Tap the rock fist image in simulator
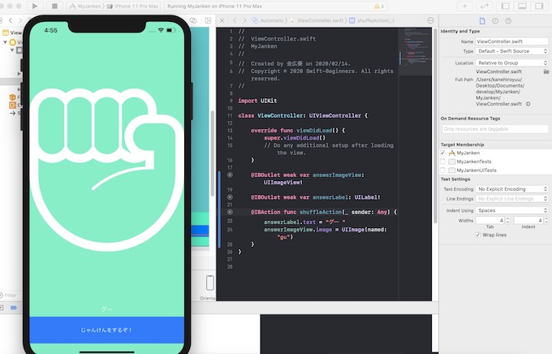552x354 pixels. (106, 170)
